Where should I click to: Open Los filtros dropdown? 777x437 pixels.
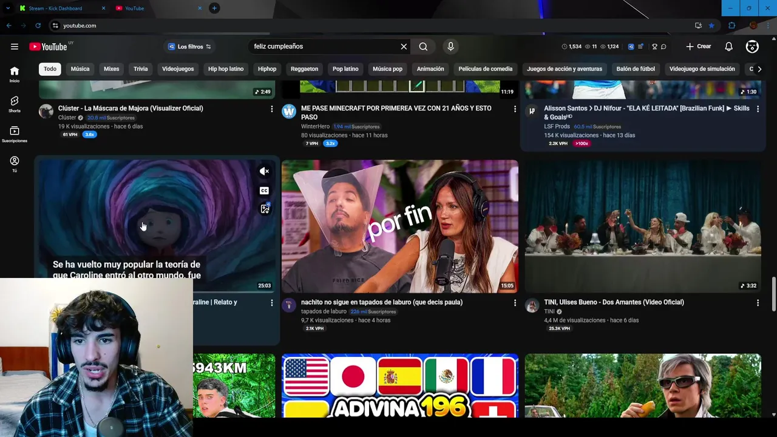[189, 47]
